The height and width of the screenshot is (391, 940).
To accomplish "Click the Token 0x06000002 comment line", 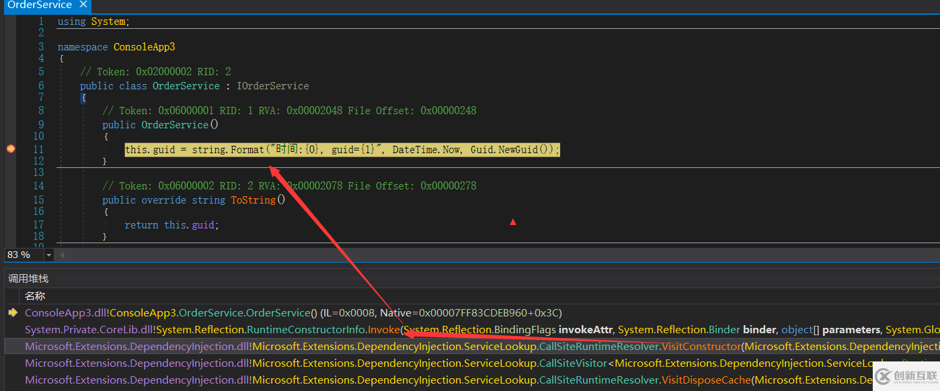I will (x=289, y=185).
